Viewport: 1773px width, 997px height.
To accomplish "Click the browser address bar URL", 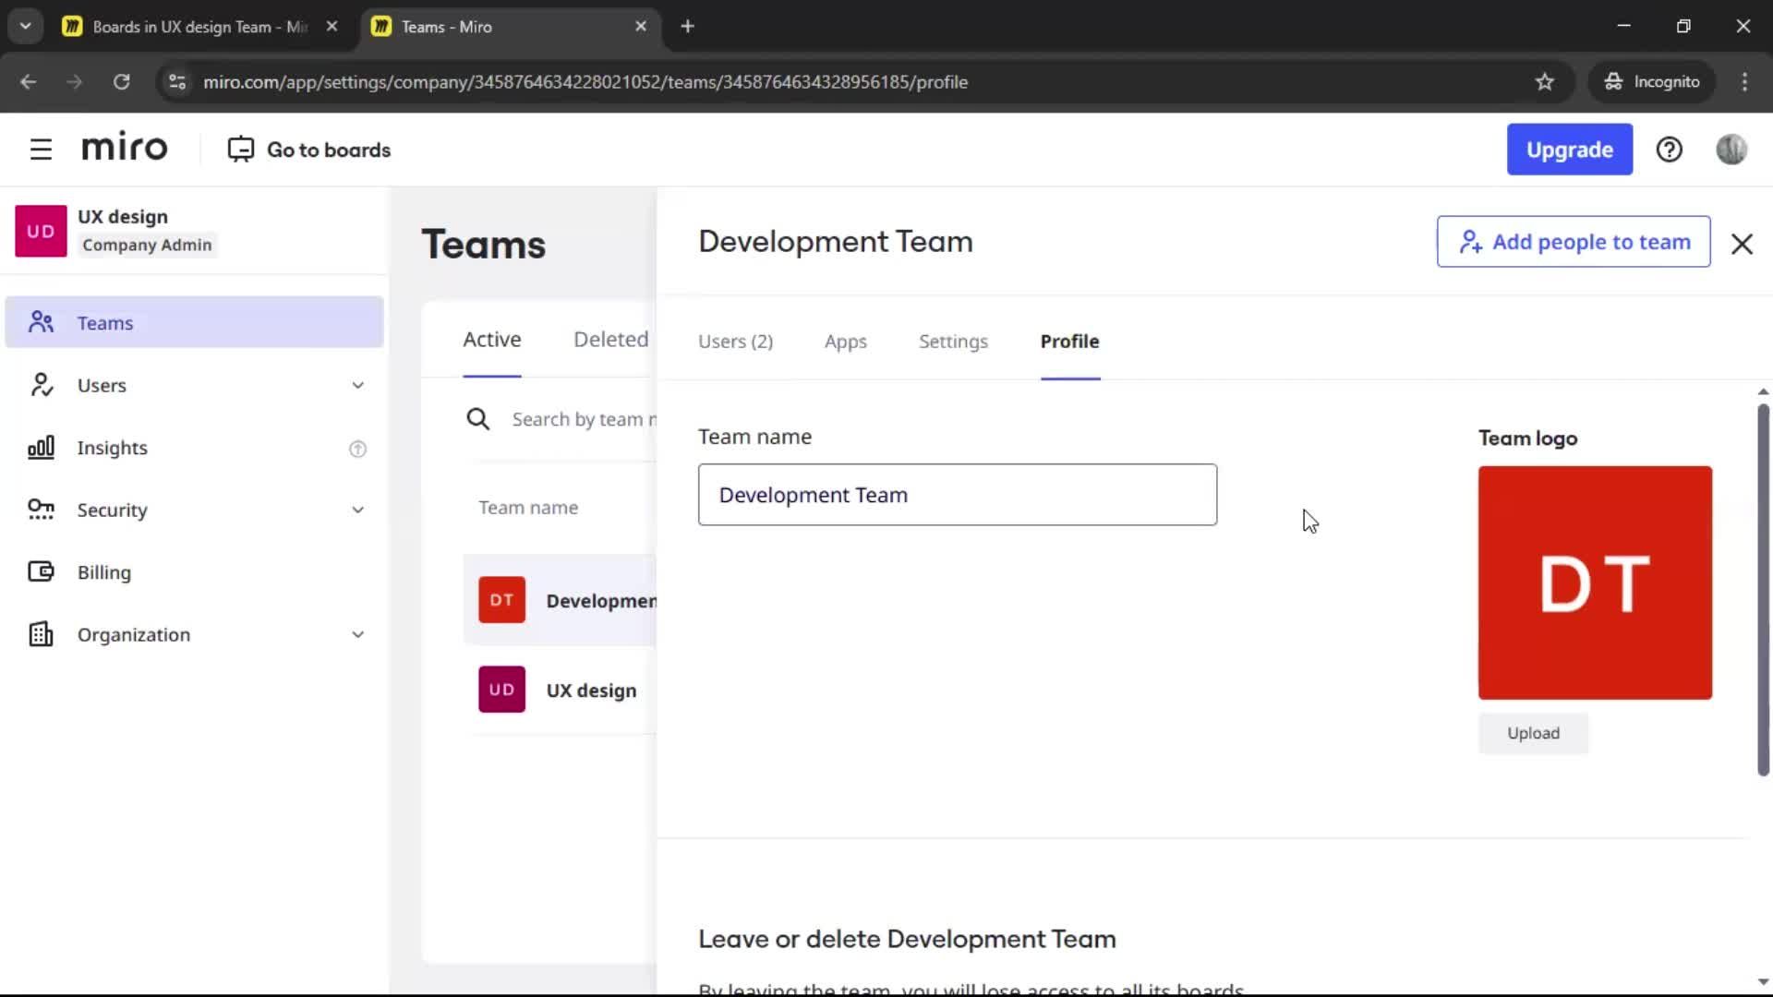I will tap(585, 82).
